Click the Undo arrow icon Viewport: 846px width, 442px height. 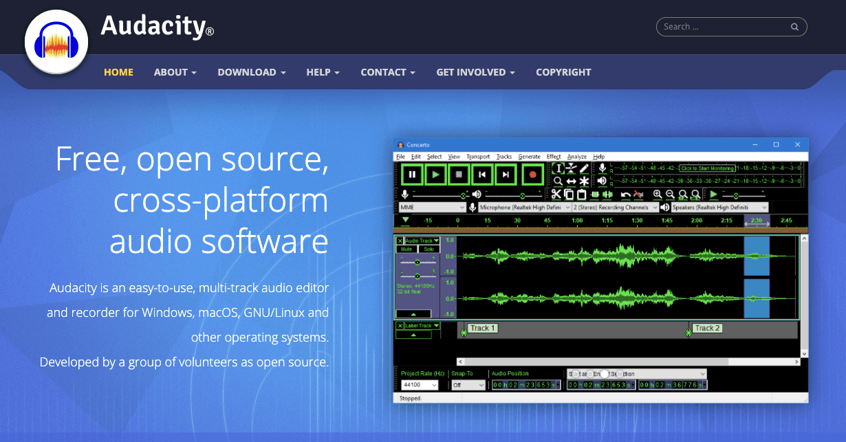[x=625, y=195]
